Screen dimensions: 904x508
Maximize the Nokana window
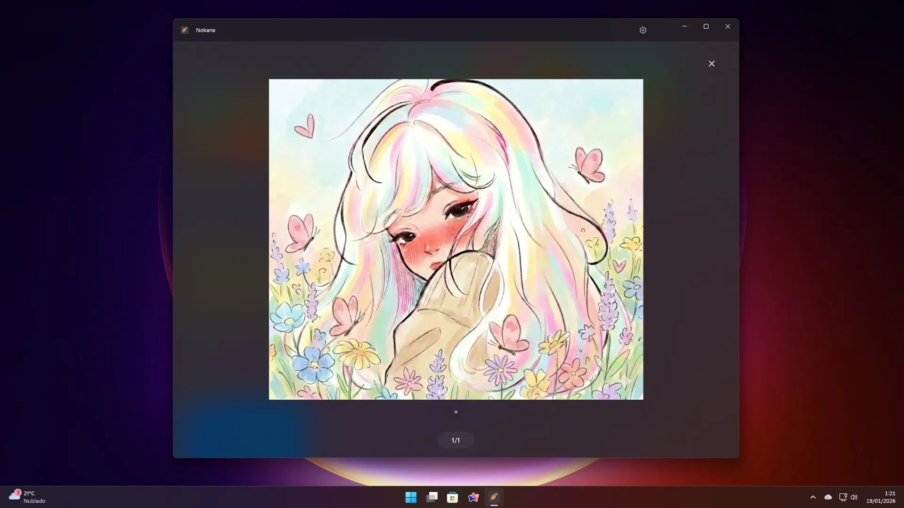coord(706,26)
